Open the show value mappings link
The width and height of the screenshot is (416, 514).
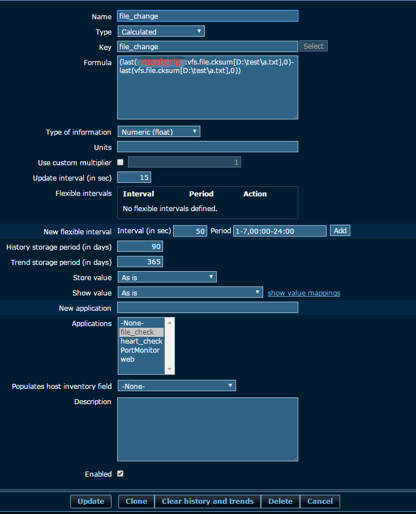coord(304,293)
